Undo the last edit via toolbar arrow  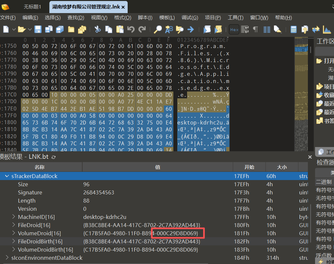[131, 29]
